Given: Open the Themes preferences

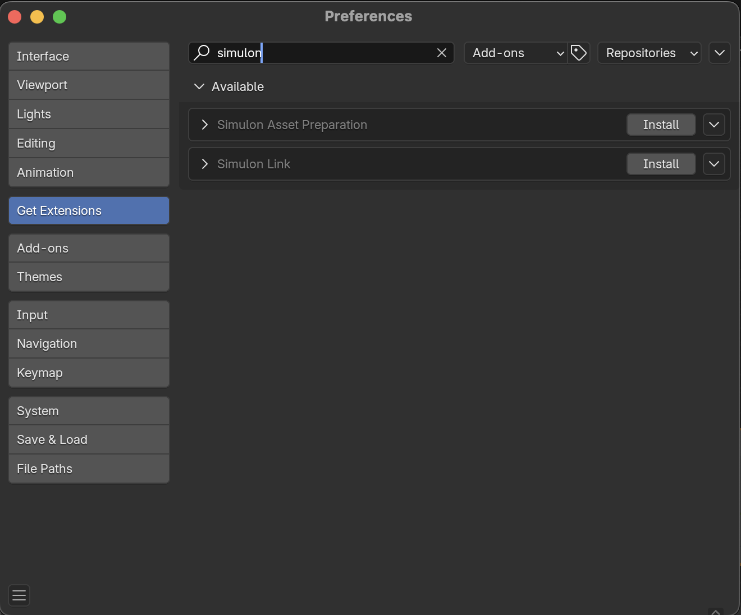Looking at the screenshot, I should [x=89, y=277].
